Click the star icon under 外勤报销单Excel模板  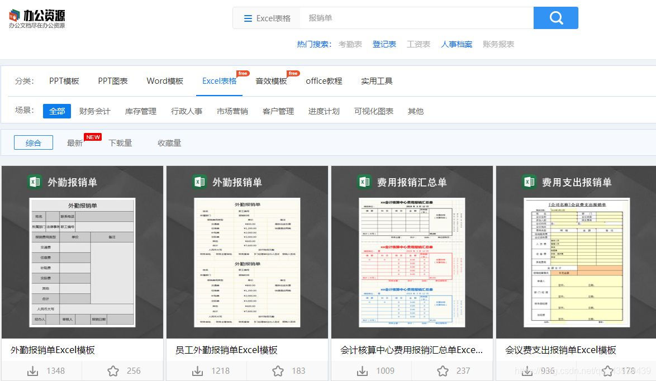(x=113, y=370)
